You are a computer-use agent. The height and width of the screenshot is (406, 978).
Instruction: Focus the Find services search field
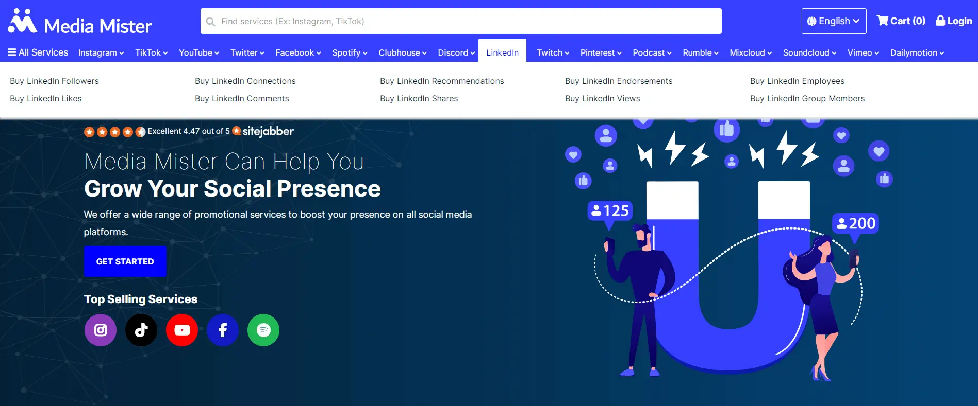[461, 21]
